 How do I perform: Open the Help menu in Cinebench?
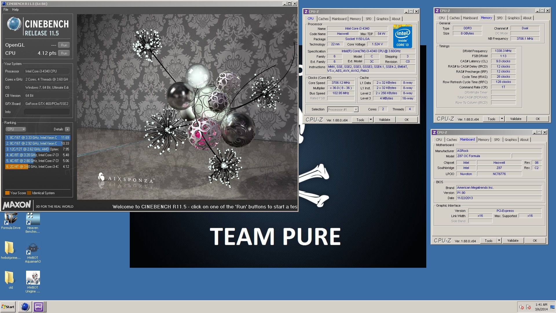pos(15,10)
